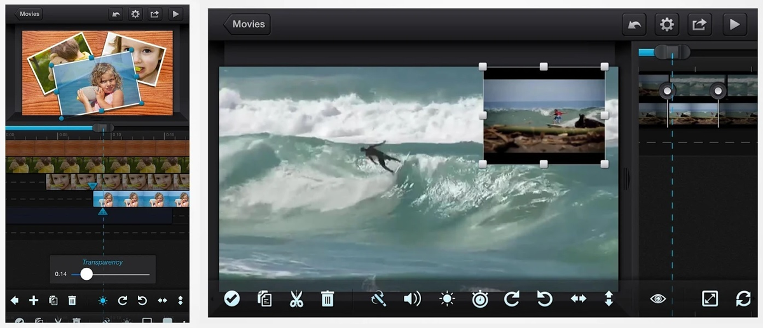Image resolution: width=763 pixels, height=328 pixels.
Task: Cut the clip with the scissors icon
Action: click(x=296, y=298)
